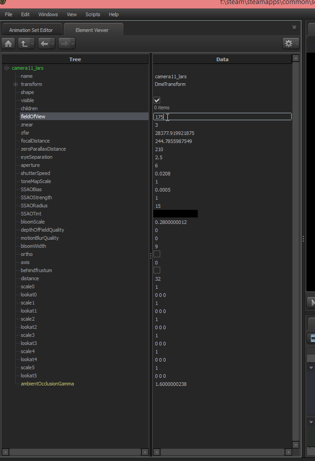The image size is (315, 461).
Task: Click the forward arrow navigation icon
Action: [64, 43]
